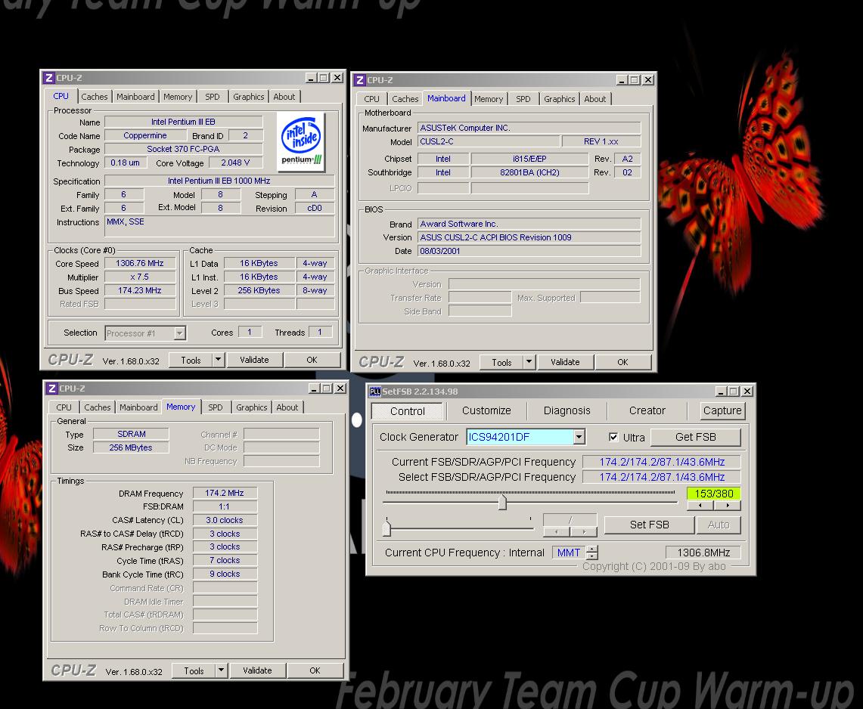Click the memory Type SDRAM value

click(132, 434)
